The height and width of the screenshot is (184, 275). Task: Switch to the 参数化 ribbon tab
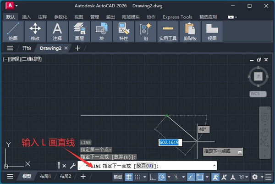click(60, 17)
